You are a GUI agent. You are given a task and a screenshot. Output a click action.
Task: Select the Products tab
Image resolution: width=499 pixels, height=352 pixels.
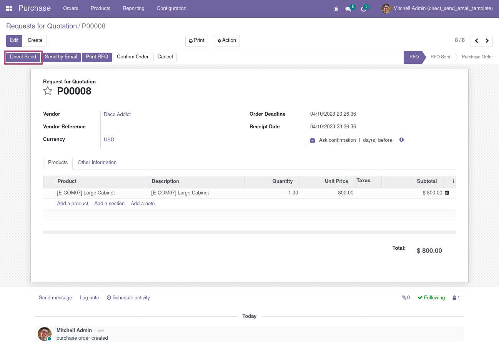[x=58, y=163]
